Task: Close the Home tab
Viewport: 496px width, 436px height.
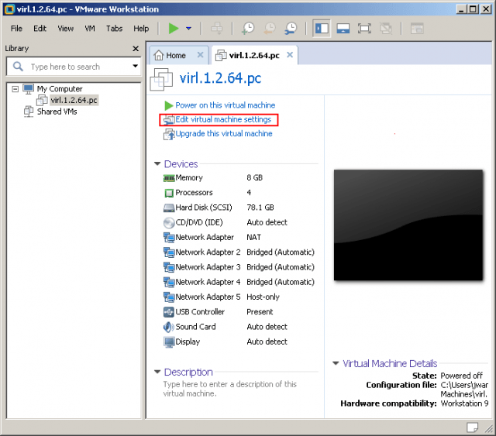Action: pyautogui.click(x=200, y=55)
